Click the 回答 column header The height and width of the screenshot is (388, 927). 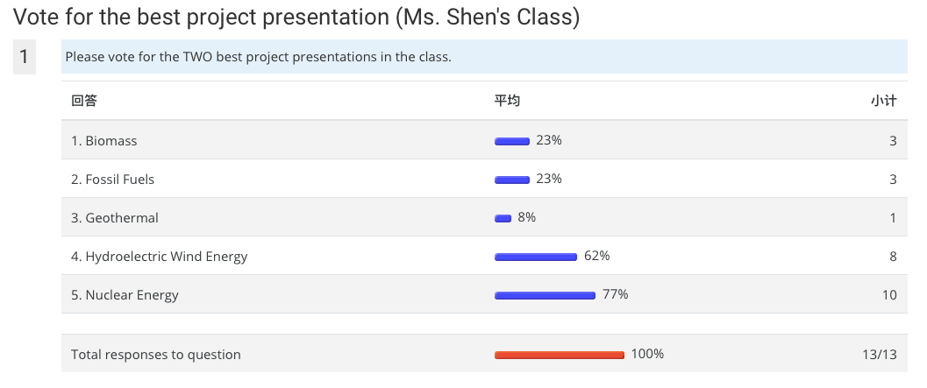click(84, 101)
